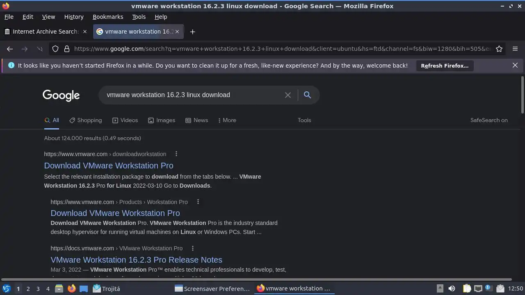This screenshot has height=295, width=525.
Task: Select the News results tab
Action: pyautogui.click(x=196, y=120)
